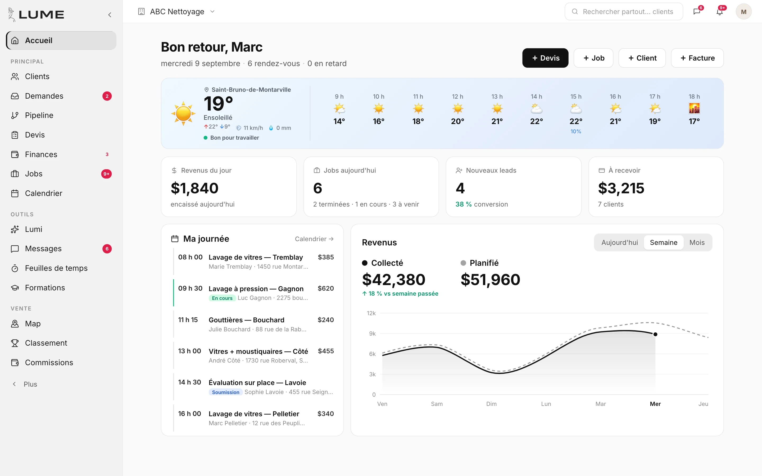Switch revenue chart to Mois
This screenshot has height=476, width=762.
(x=697, y=242)
